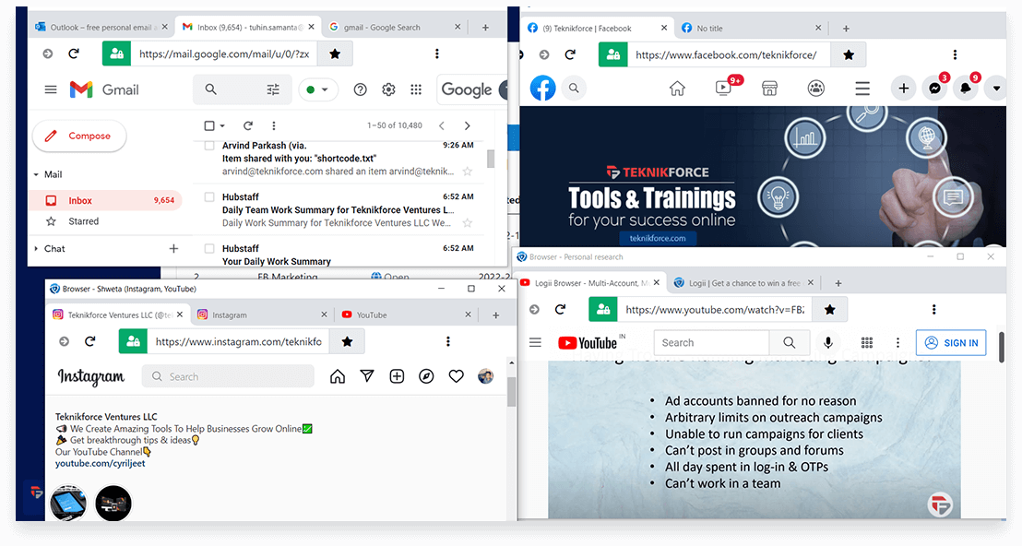Viewport: 1022px width, 546px height.
Task: Open Facebook create plus button
Action: coord(903,88)
